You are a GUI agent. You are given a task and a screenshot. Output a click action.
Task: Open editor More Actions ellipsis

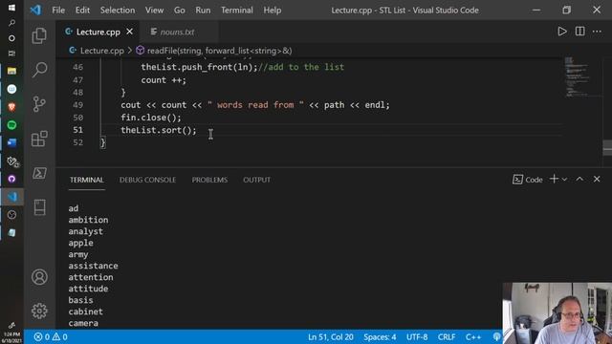coord(597,32)
